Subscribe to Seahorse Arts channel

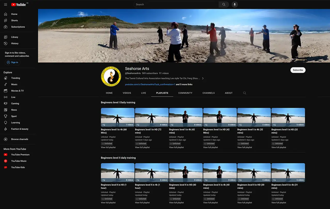[x=298, y=70]
